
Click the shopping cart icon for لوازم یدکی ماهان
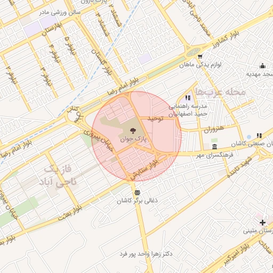200,57
